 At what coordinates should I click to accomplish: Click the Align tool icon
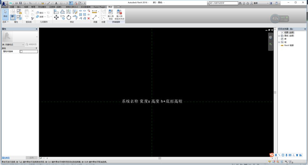pyautogui.click(x=56, y=12)
